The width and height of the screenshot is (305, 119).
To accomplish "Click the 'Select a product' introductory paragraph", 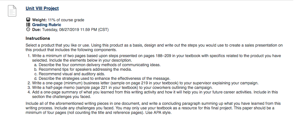I will (154, 47).
